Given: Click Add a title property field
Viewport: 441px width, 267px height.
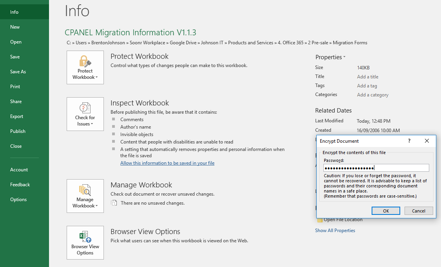Looking at the screenshot, I should [368, 77].
